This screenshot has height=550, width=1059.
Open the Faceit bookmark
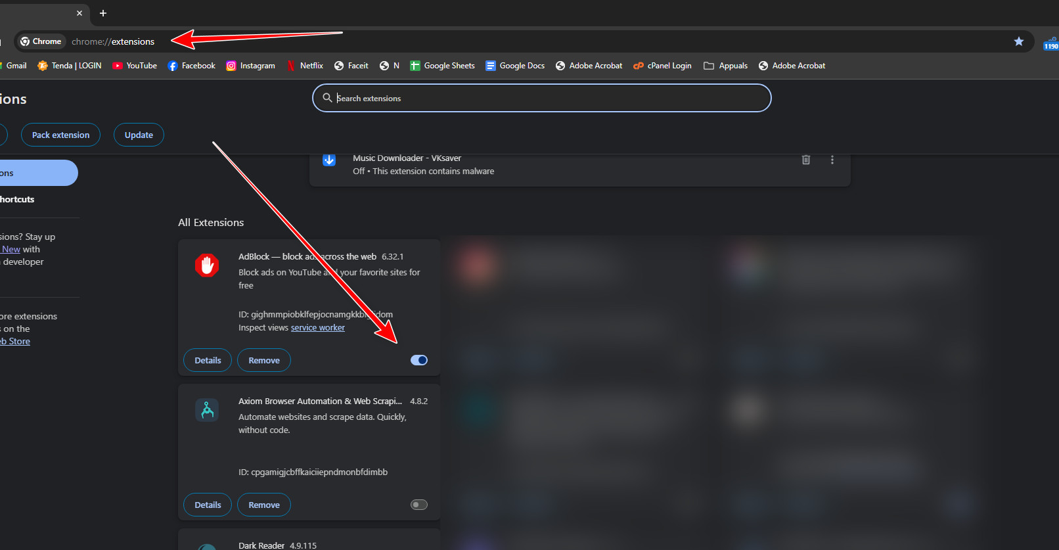coord(351,66)
